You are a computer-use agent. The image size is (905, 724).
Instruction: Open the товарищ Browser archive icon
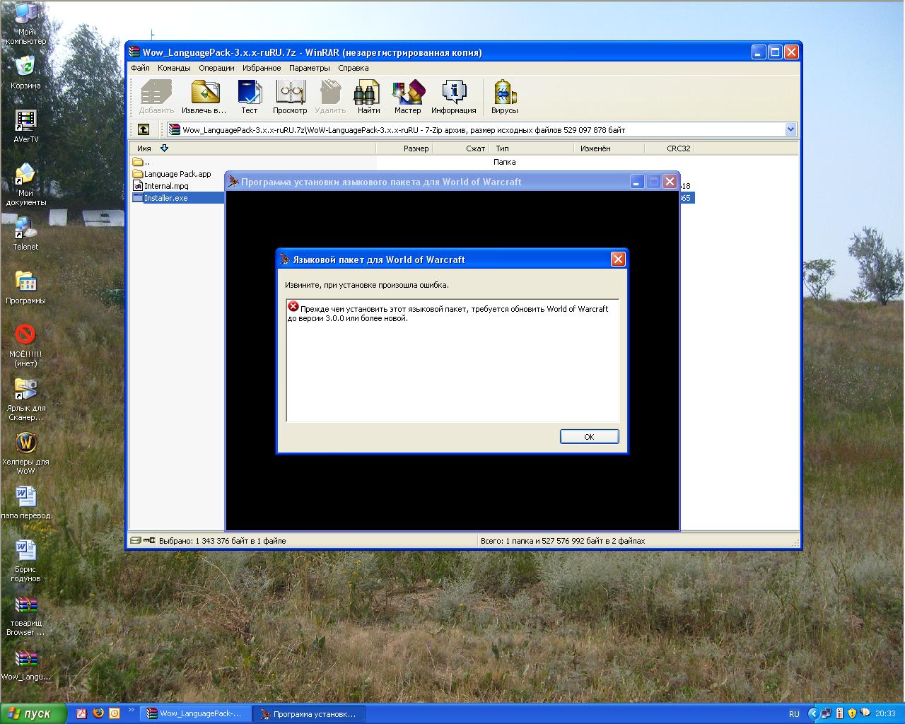pos(26,614)
